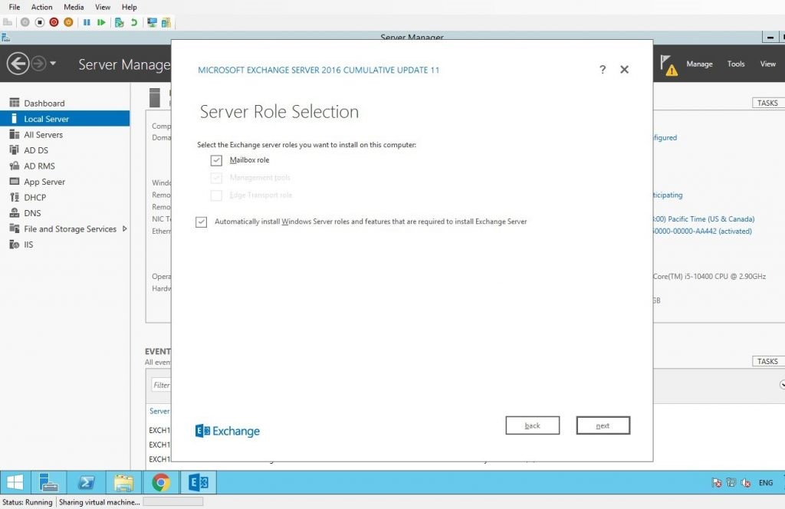Click the Share toolbar icon
Viewport: 785px width, 509px height.
(x=166, y=22)
